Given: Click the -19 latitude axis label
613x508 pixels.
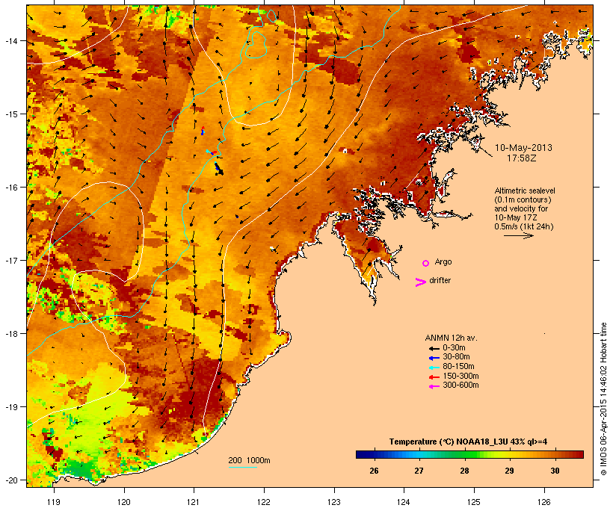Looking at the screenshot, I should 10,407.
